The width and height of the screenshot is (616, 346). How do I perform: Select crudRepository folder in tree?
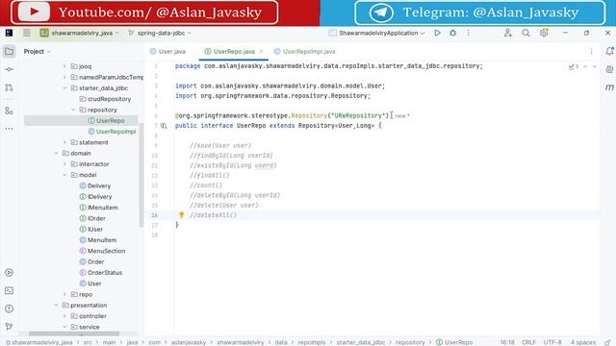click(105, 99)
